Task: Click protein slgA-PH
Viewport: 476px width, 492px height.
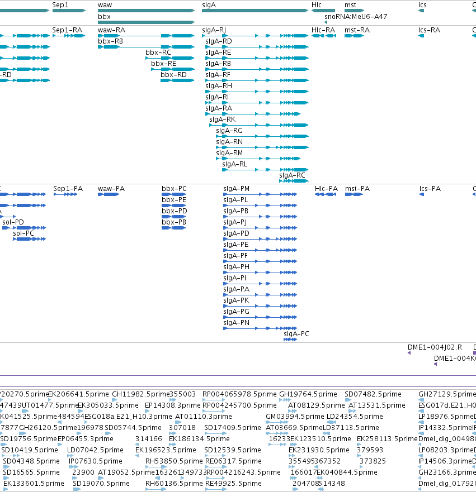Action: pyautogui.click(x=260, y=273)
